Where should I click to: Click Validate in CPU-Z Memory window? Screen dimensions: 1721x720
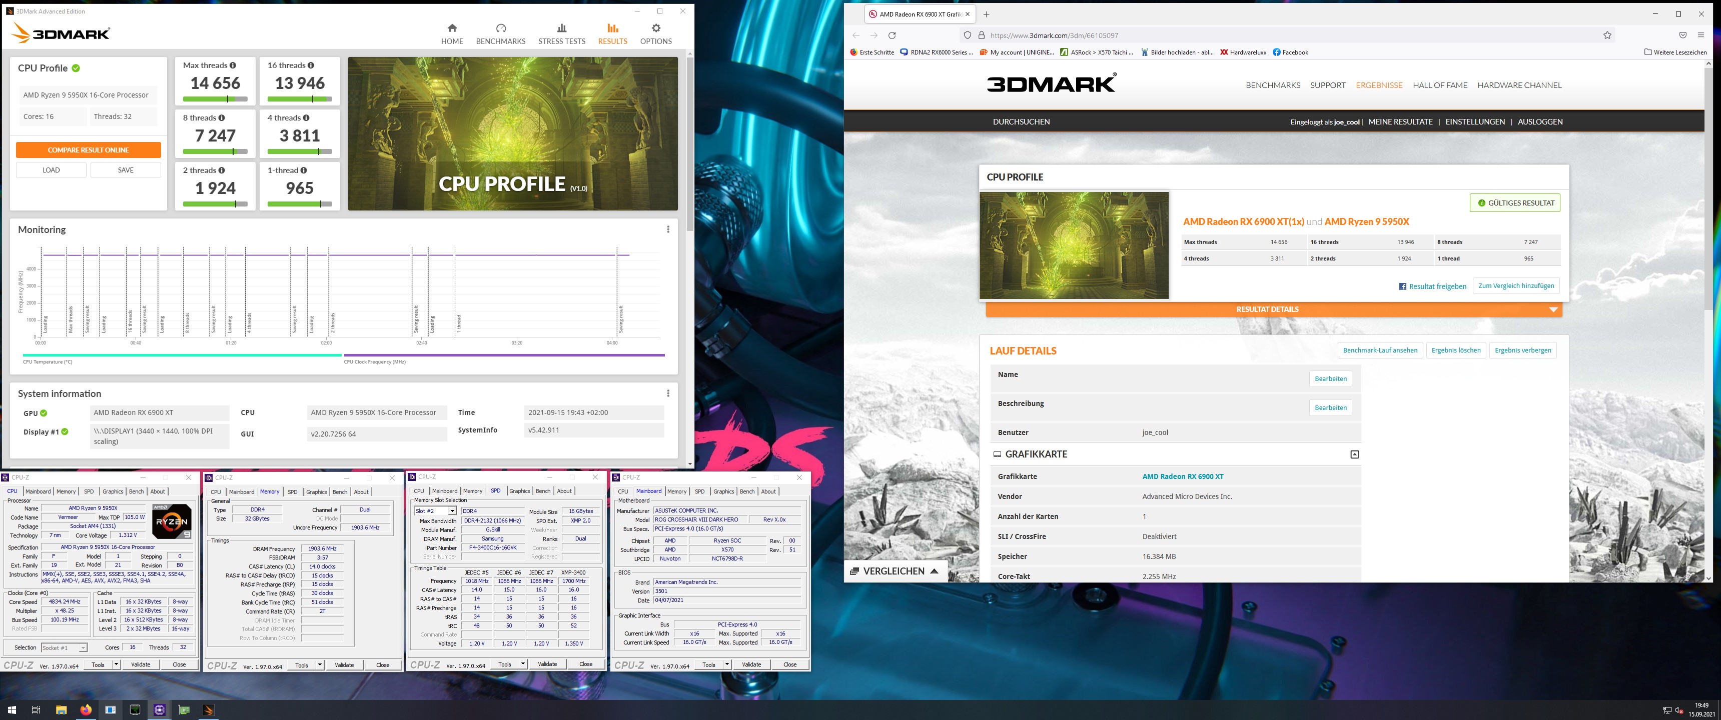coord(344,665)
